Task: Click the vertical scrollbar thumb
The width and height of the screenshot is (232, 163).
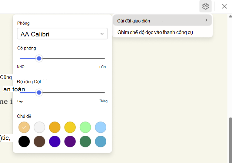Action: tap(230, 140)
